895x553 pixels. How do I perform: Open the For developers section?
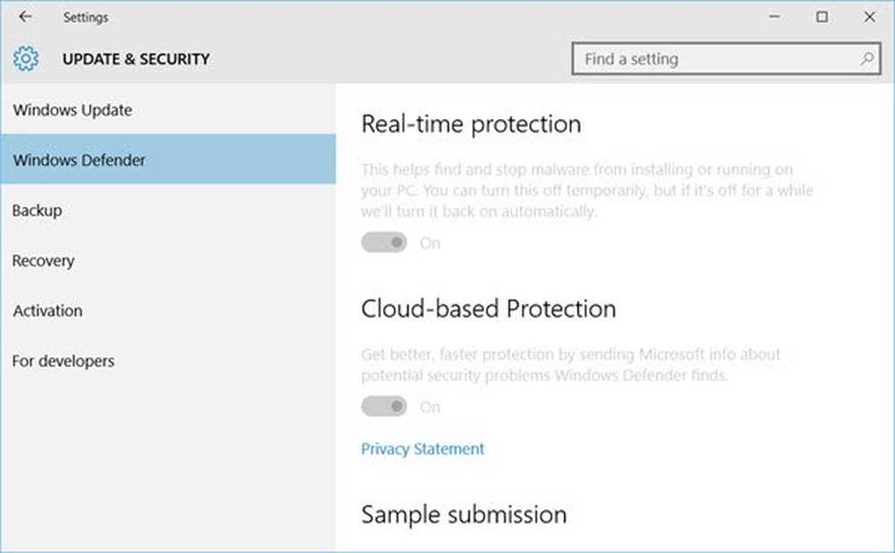[63, 362]
